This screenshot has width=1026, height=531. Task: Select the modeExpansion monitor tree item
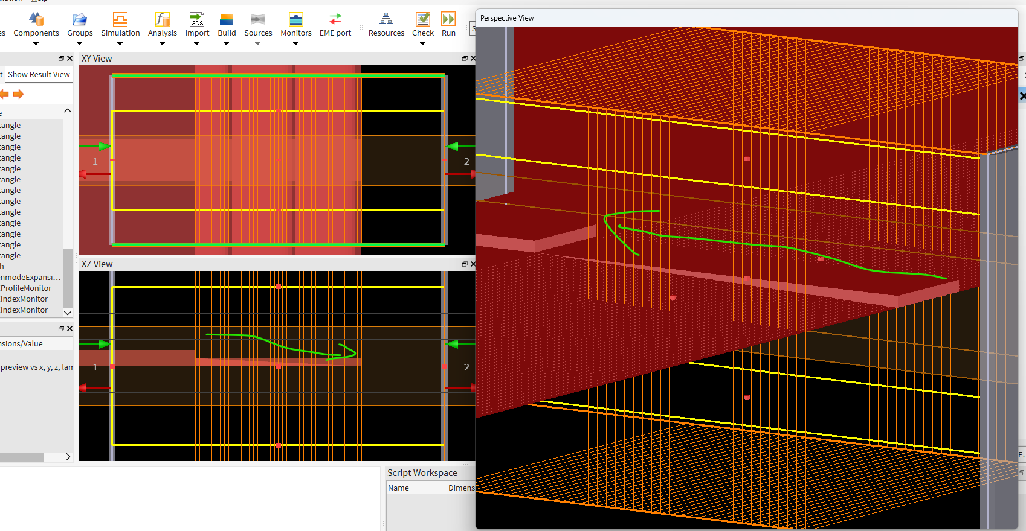(30, 278)
